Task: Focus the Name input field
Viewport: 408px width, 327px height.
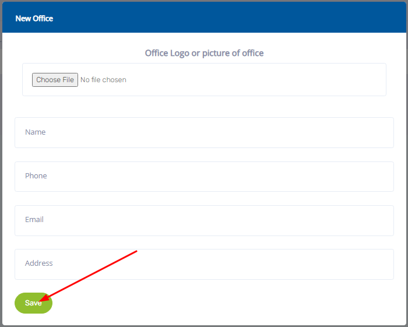Action: [204, 132]
